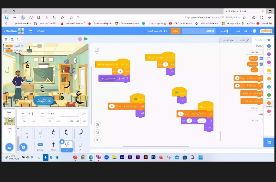Click the sprite direction field showing 90
Viewport: 276px width, 182px height.
[x=24, y=121]
